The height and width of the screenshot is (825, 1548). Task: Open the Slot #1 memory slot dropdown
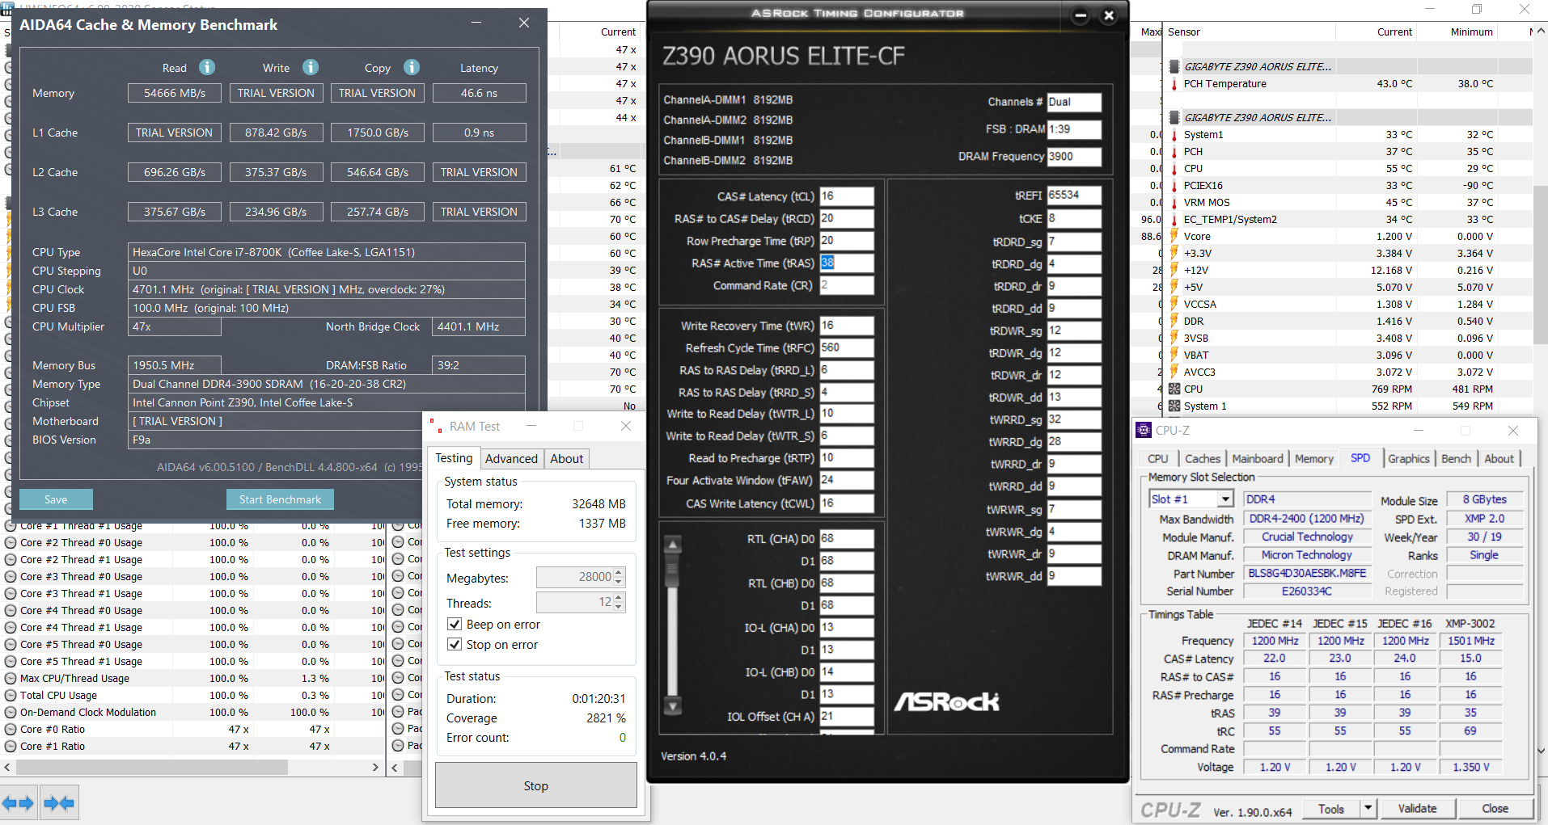pyautogui.click(x=1226, y=499)
